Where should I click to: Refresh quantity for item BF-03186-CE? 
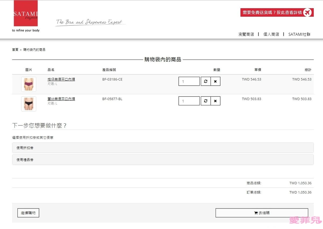click(206, 81)
